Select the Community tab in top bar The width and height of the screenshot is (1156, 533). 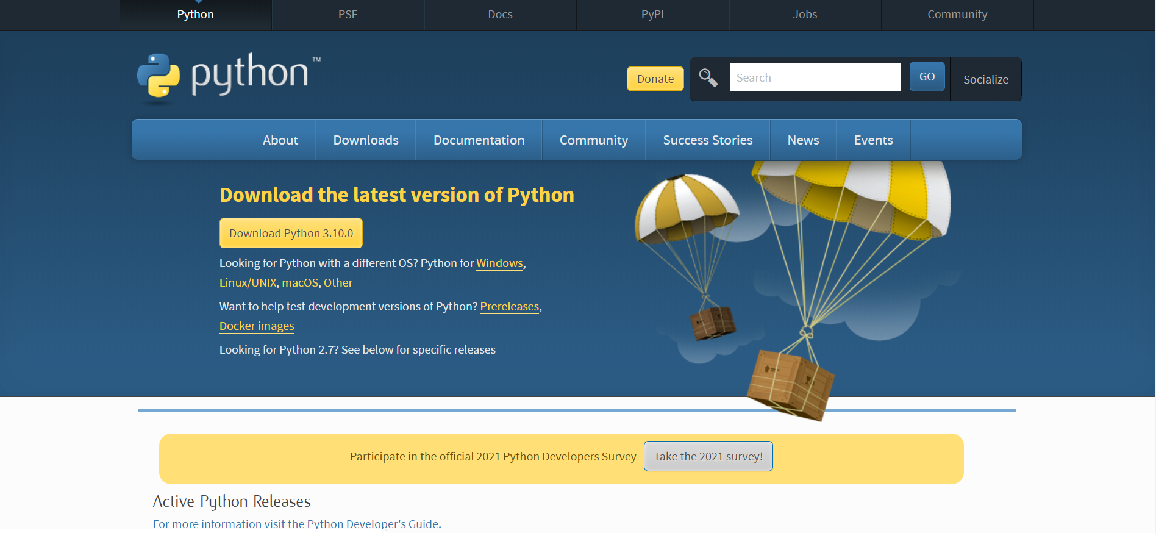coord(957,15)
